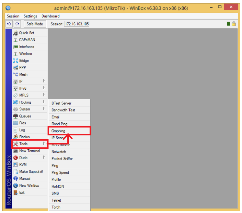
Task: Click the Session address field 172.16.163.105
Action: tap(77, 24)
